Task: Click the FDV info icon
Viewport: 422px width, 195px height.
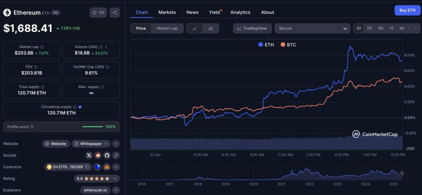Action: (x=36, y=67)
